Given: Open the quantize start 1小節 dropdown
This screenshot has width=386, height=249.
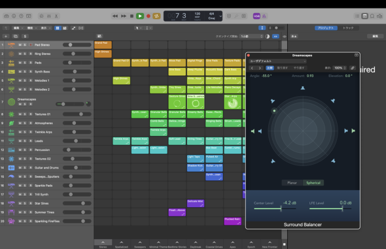Looking at the screenshot, I should pyautogui.click(x=252, y=37).
